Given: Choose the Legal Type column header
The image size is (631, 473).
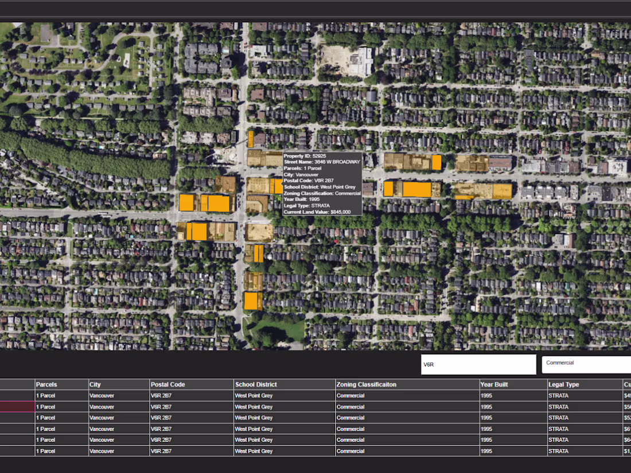Looking at the screenshot, I should pos(585,385).
